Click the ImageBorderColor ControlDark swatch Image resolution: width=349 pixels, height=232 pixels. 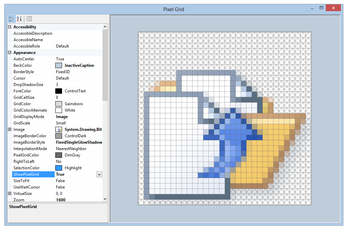pyautogui.click(x=59, y=136)
